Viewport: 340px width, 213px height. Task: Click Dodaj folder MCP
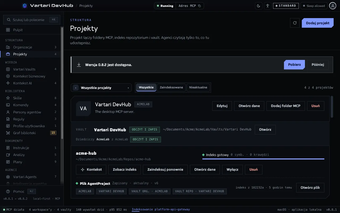click(286, 106)
